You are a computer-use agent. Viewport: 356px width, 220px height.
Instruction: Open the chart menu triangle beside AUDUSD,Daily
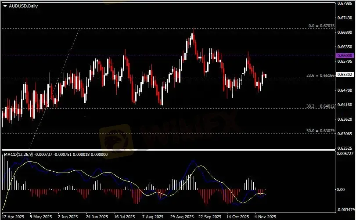click(5, 5)
